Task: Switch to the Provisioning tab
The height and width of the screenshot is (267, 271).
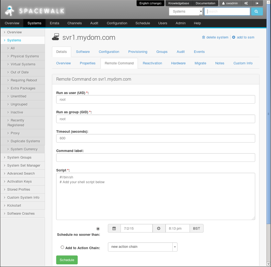Action: click(138, 52)
